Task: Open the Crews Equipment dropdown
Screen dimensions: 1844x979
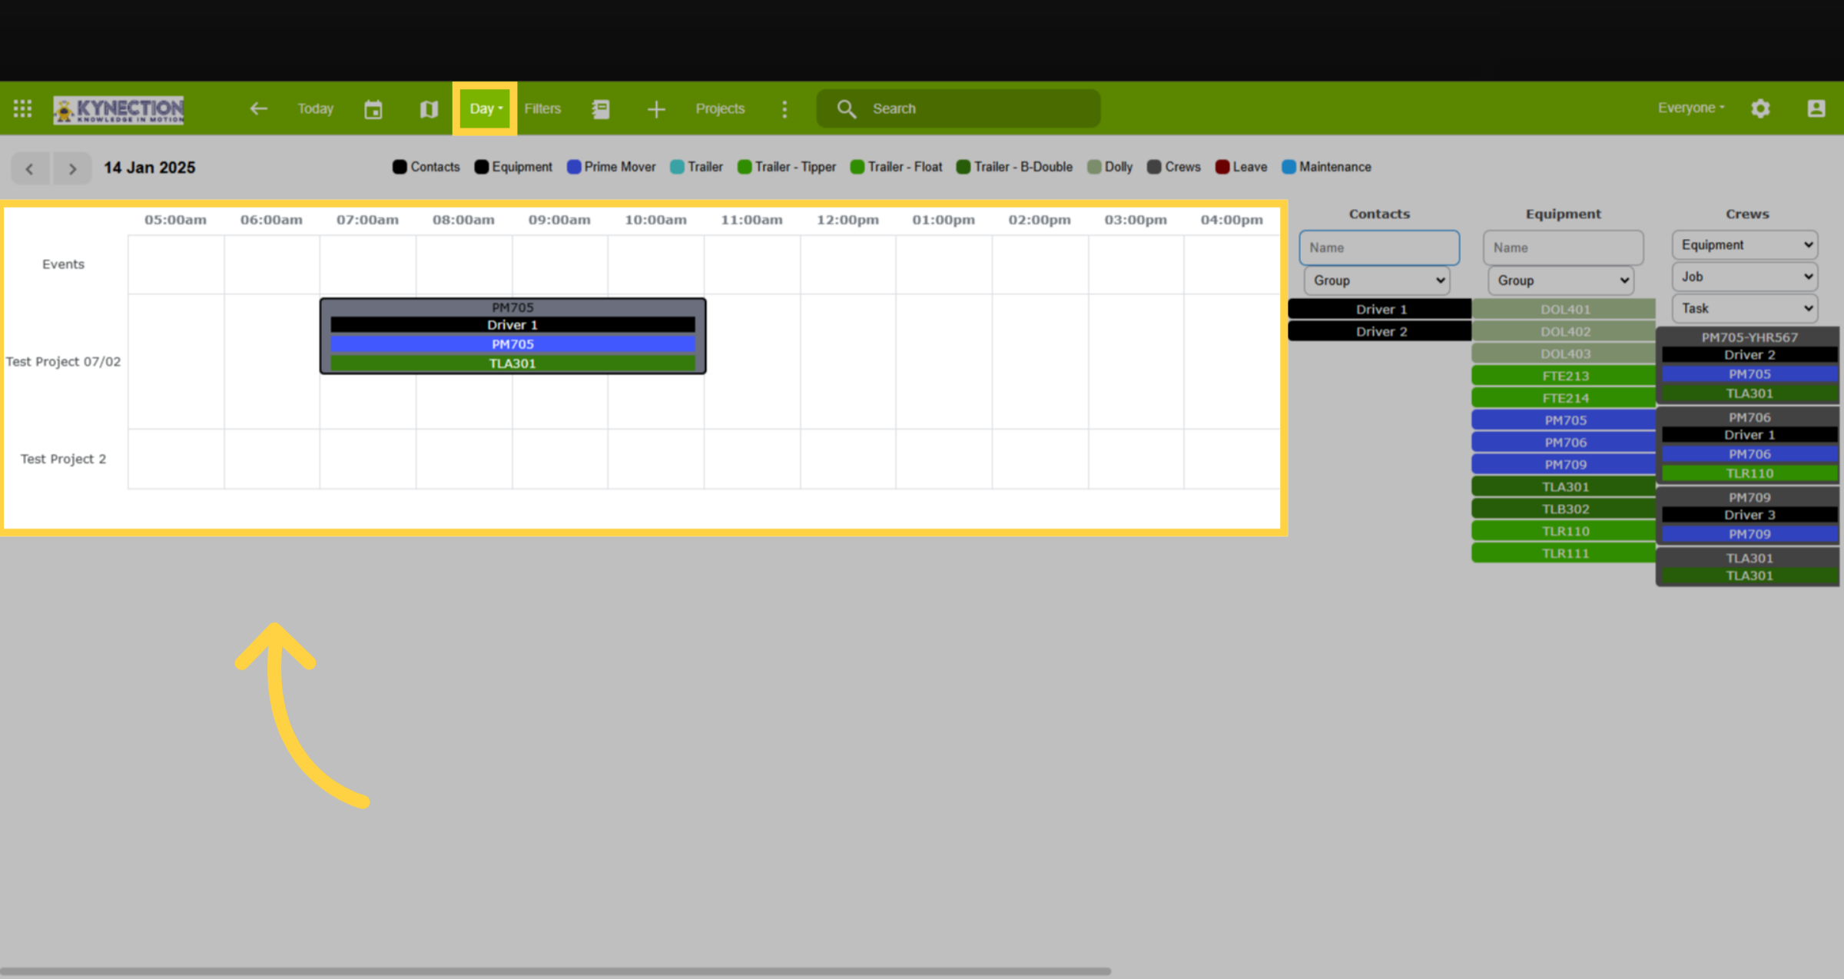Action: coord(1745,244)
